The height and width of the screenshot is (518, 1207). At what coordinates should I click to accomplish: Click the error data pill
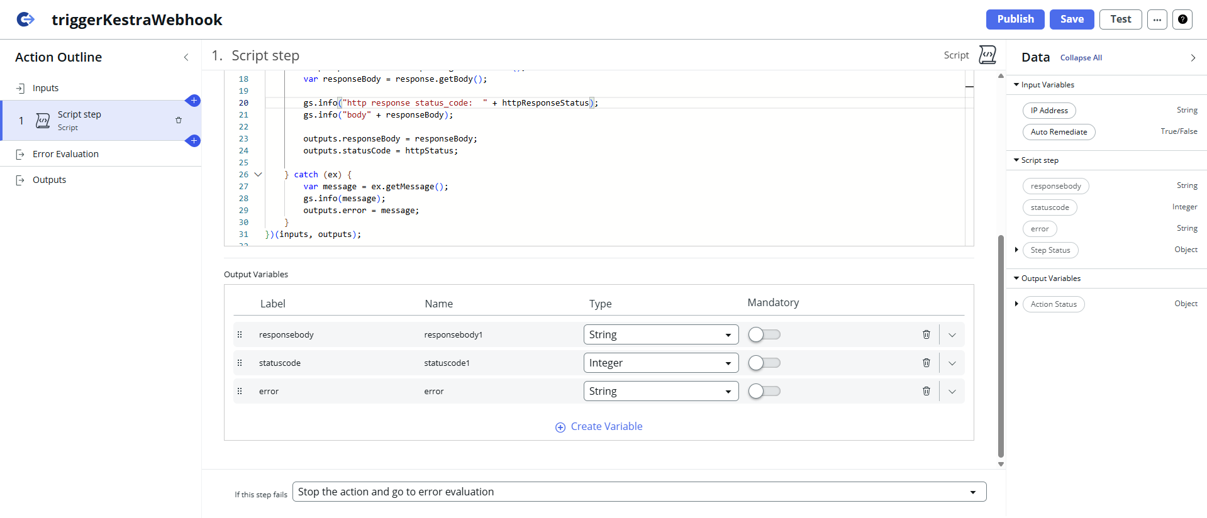(1040, 229)
